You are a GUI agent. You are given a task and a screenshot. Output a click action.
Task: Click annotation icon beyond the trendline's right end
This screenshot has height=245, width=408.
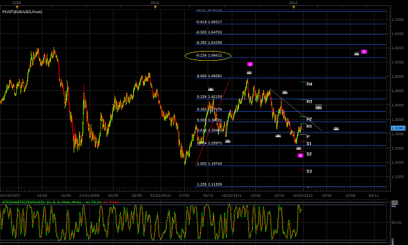(x=336, y=128)
